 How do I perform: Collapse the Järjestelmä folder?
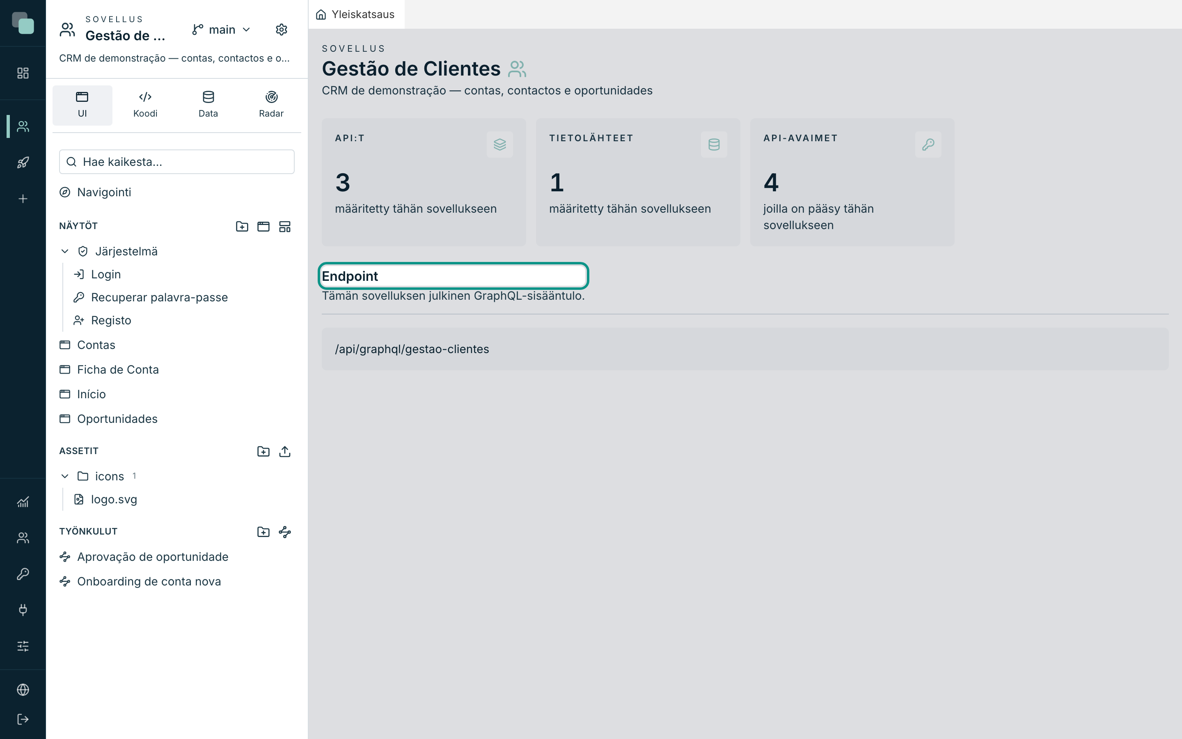pos(65,251)
